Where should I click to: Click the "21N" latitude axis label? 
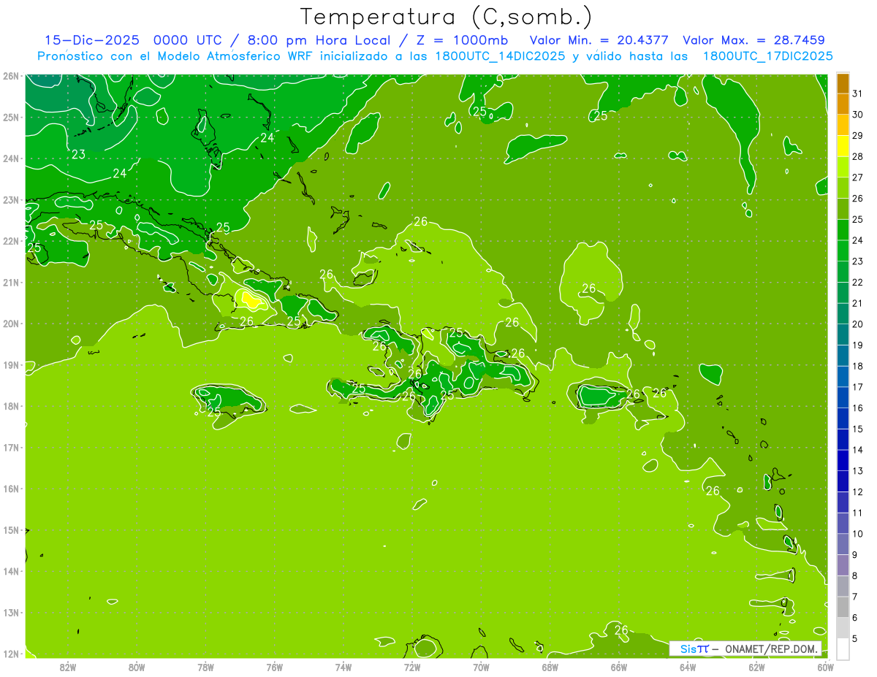[10, 282]
